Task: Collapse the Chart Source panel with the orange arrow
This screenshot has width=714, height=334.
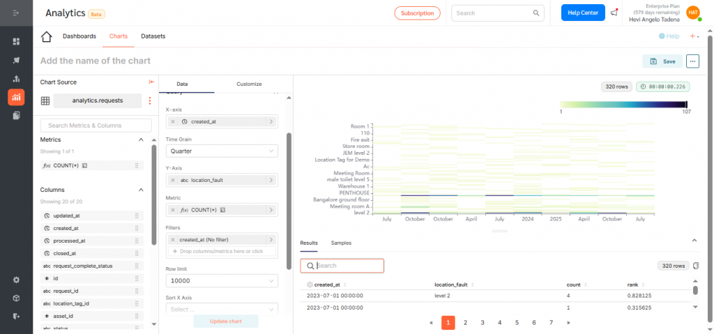Action: pyautogui.click(x=151, y=82)
